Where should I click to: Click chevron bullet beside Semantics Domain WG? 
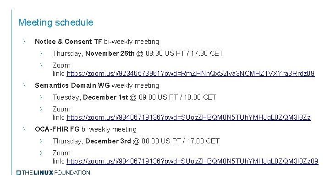(x=24, y=85)
